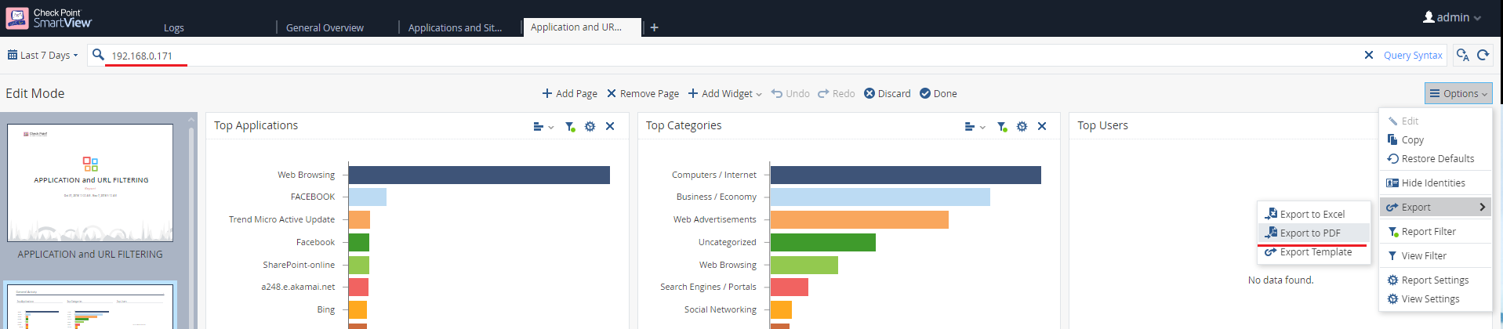Choose Edit in Options menu
Image resolution: width=1503 pixels, height=329 pixels.
tap(1436, 121)
